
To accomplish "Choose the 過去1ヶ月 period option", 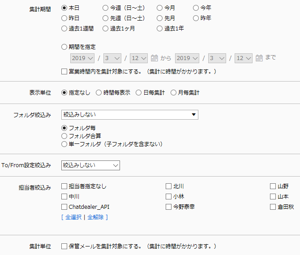I will tap(105, 29).
